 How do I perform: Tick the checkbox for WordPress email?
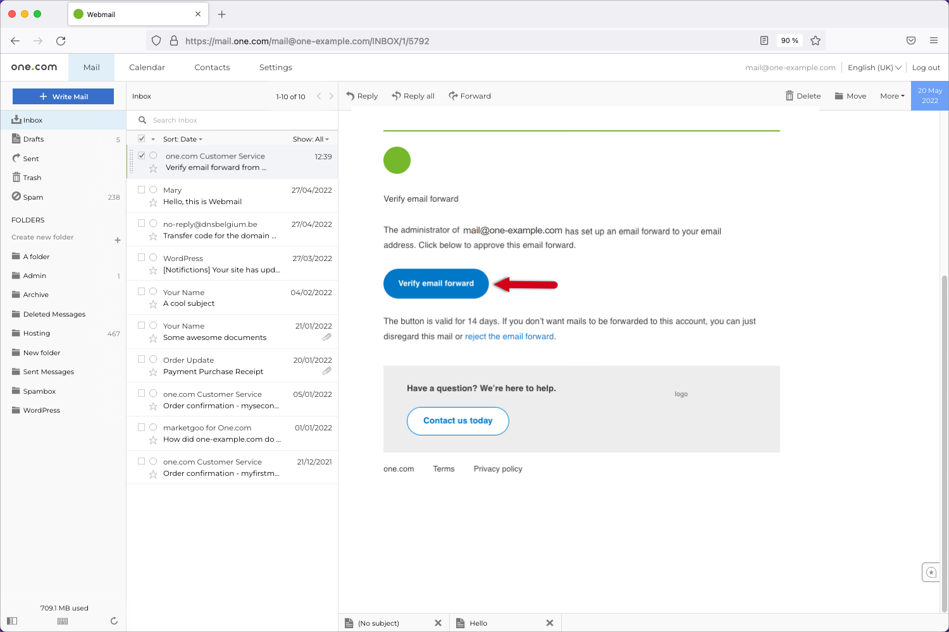(142, 257)
